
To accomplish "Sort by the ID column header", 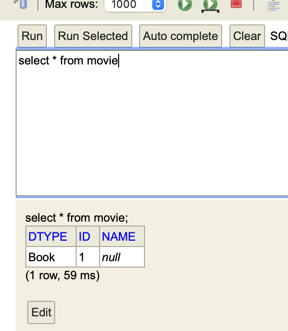I will point(84,236).
